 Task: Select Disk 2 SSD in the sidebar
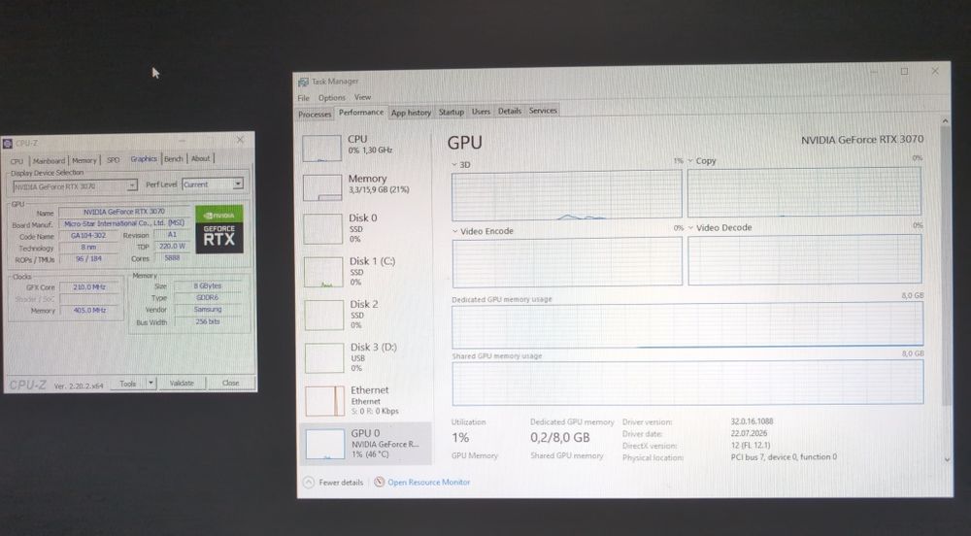[x=365, y=314]
